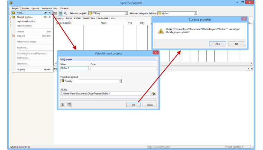Pin the lower panel with the pin icon

pos(248,69)
